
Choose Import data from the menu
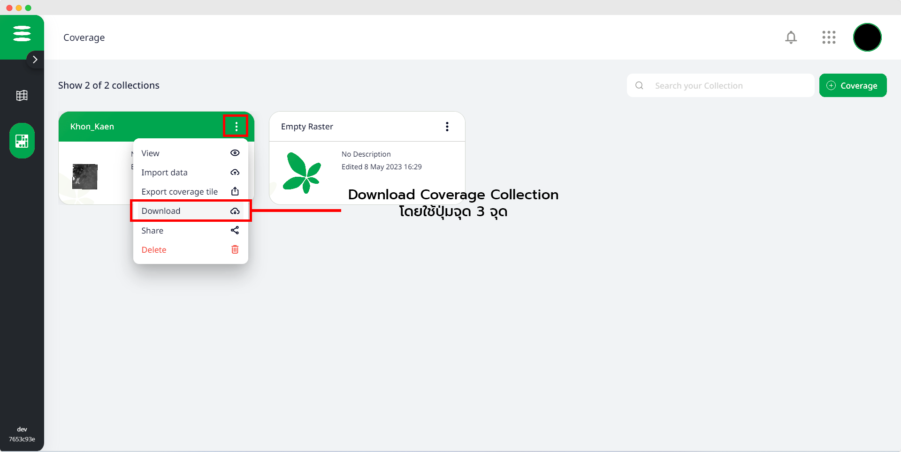click(191, 173)
